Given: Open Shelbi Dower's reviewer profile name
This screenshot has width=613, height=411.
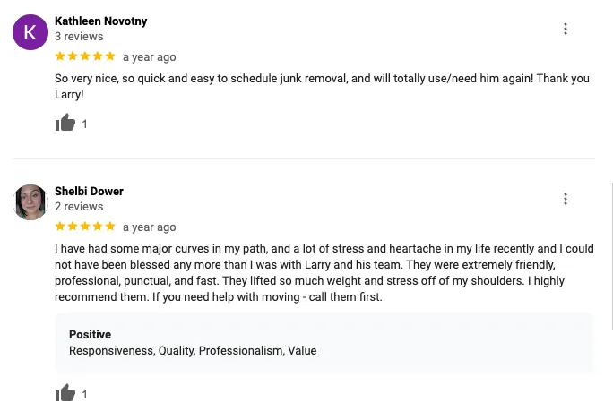Looking at the screenshot, I should click(89, 191).
